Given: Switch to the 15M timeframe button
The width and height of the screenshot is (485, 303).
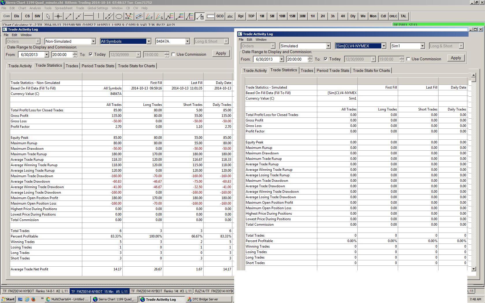Looking at the screenshot, I should [292, 16].
